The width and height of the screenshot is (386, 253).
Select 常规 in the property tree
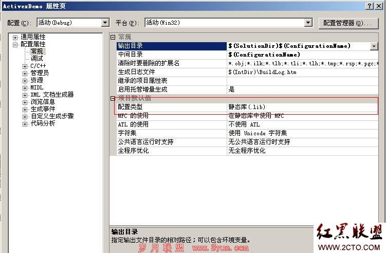tap(36, 51)
